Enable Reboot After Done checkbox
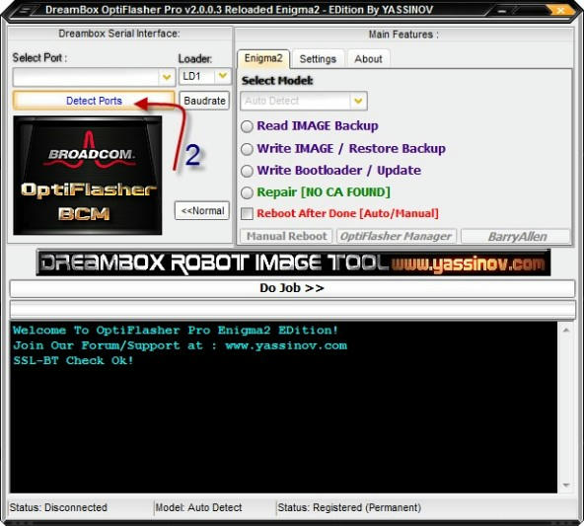Screen dimensions: 584x526 point(247,214)
